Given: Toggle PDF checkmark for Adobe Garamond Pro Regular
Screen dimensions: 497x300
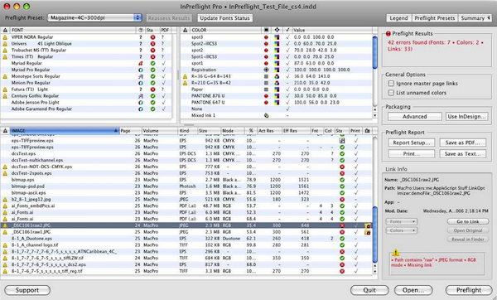Looking at the screenshot, I should click(x=163, y=109).
